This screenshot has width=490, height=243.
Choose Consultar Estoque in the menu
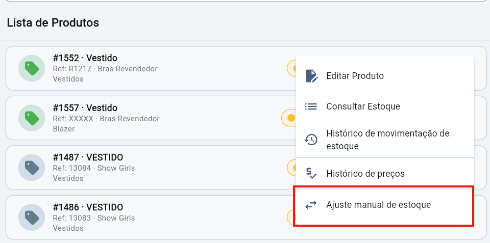tap(385, 106)
